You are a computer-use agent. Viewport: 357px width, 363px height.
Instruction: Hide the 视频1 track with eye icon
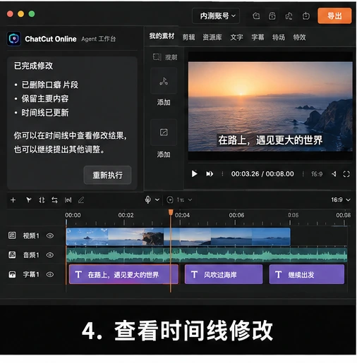tap(50, 235)
